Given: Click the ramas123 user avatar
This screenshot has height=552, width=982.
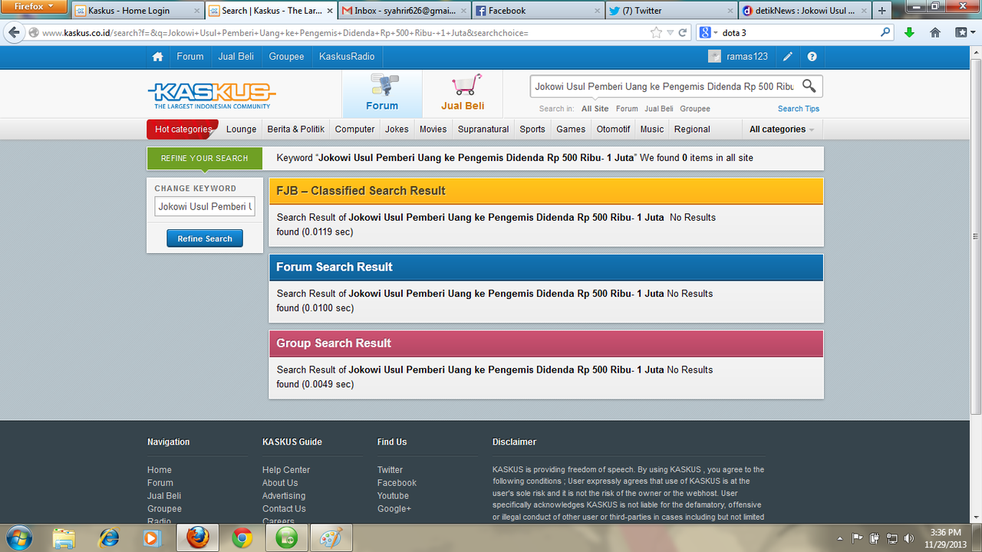Looking at the screenshot, I should (x=714, y=57).
